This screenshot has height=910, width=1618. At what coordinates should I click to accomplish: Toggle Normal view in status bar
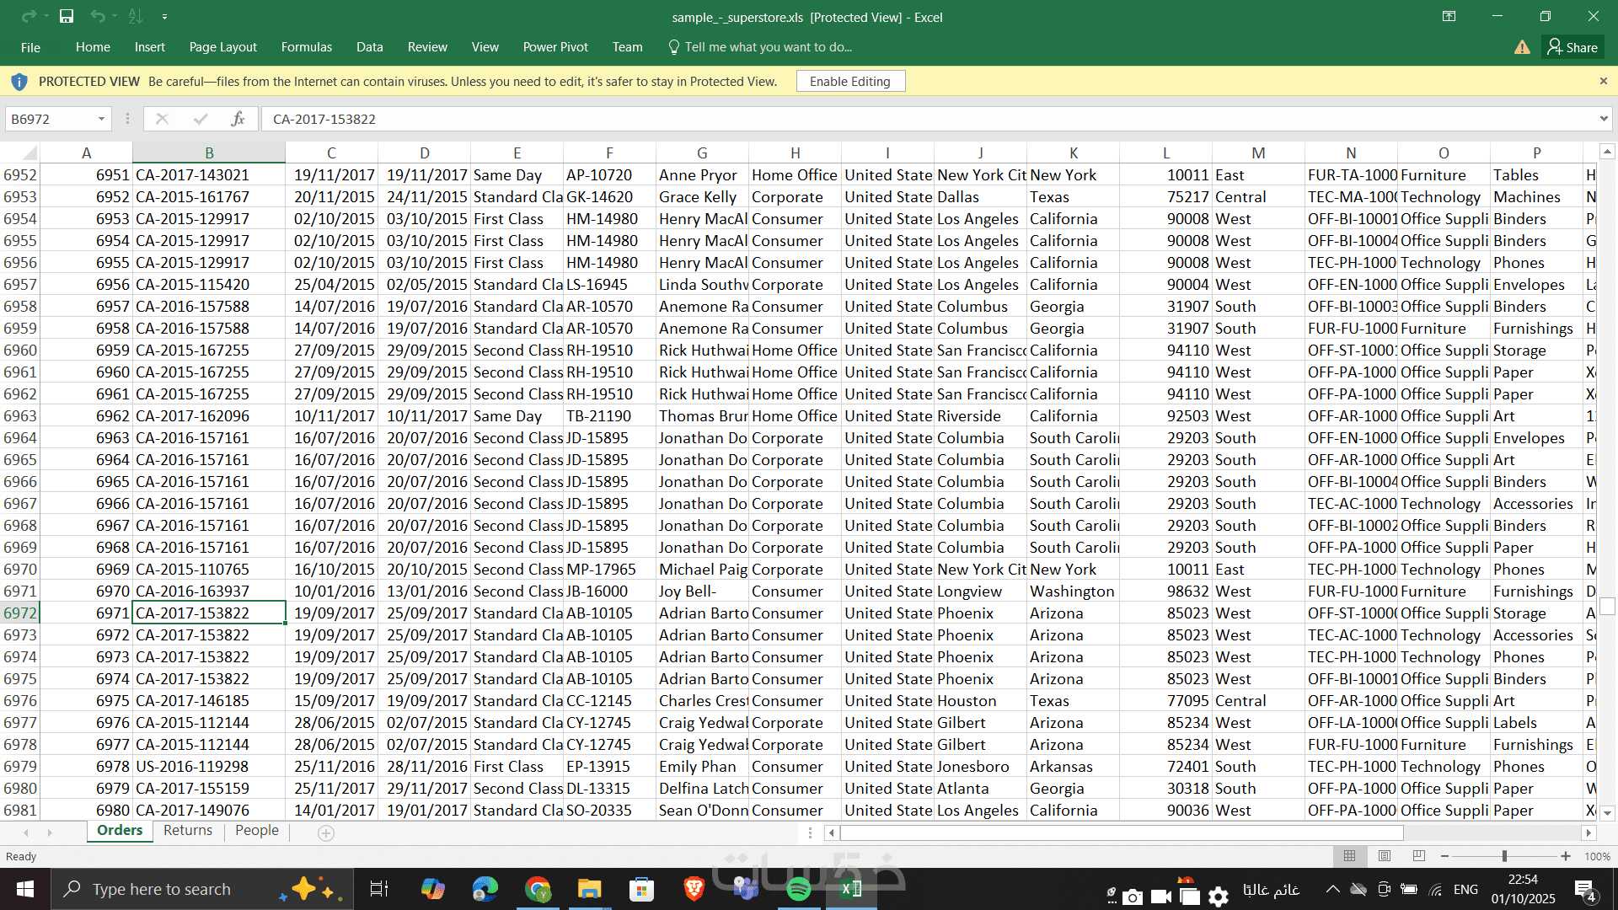coord(1349,856)
